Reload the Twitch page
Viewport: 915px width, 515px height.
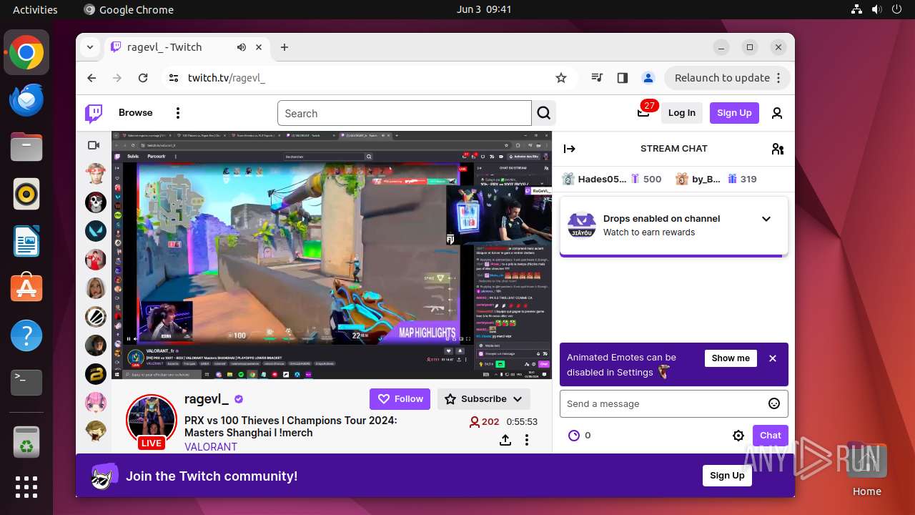click(143, 78)
